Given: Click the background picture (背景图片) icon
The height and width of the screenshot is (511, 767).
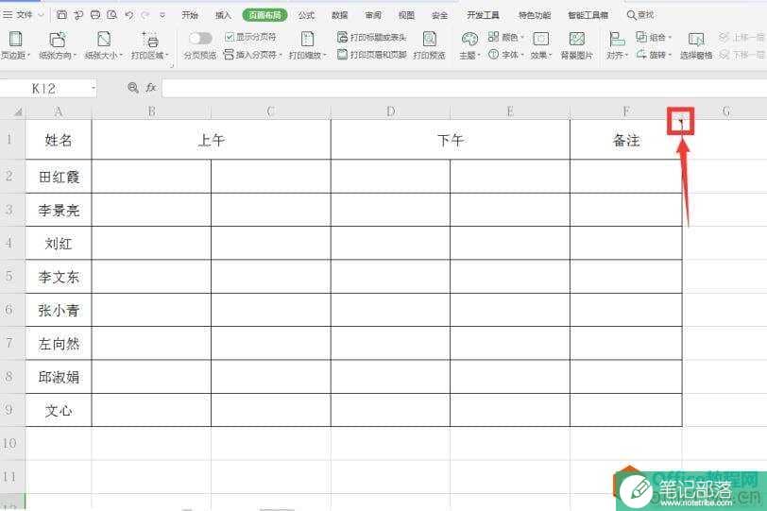Looking at the screenshot, I should tap(577, 39).
